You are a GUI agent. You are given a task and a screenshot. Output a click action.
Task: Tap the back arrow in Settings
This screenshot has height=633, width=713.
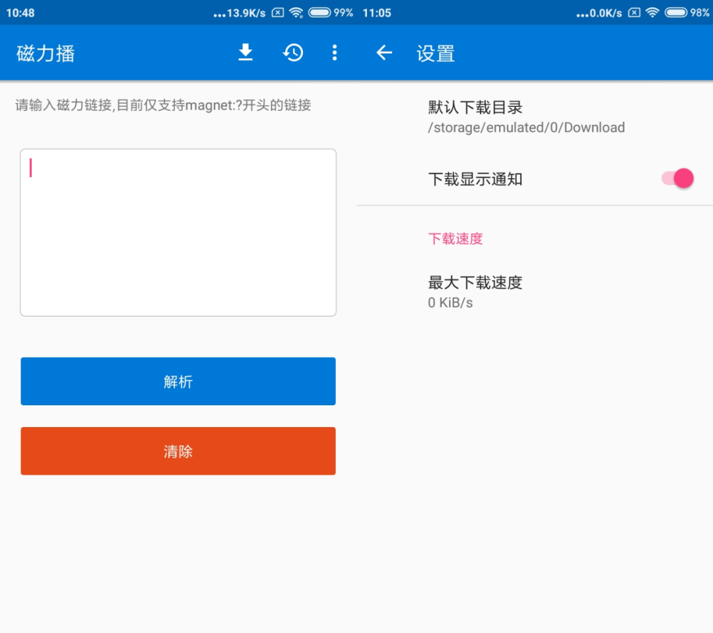tap(384, 53)
